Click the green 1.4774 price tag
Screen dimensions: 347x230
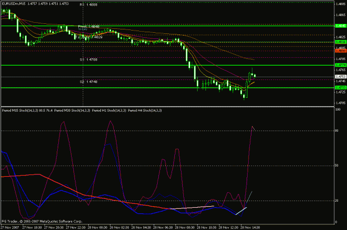coord(341,65)
